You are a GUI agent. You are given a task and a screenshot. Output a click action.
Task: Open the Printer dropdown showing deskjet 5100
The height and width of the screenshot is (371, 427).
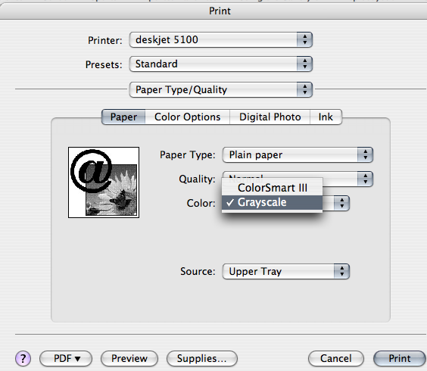click(x=221, y=40)
